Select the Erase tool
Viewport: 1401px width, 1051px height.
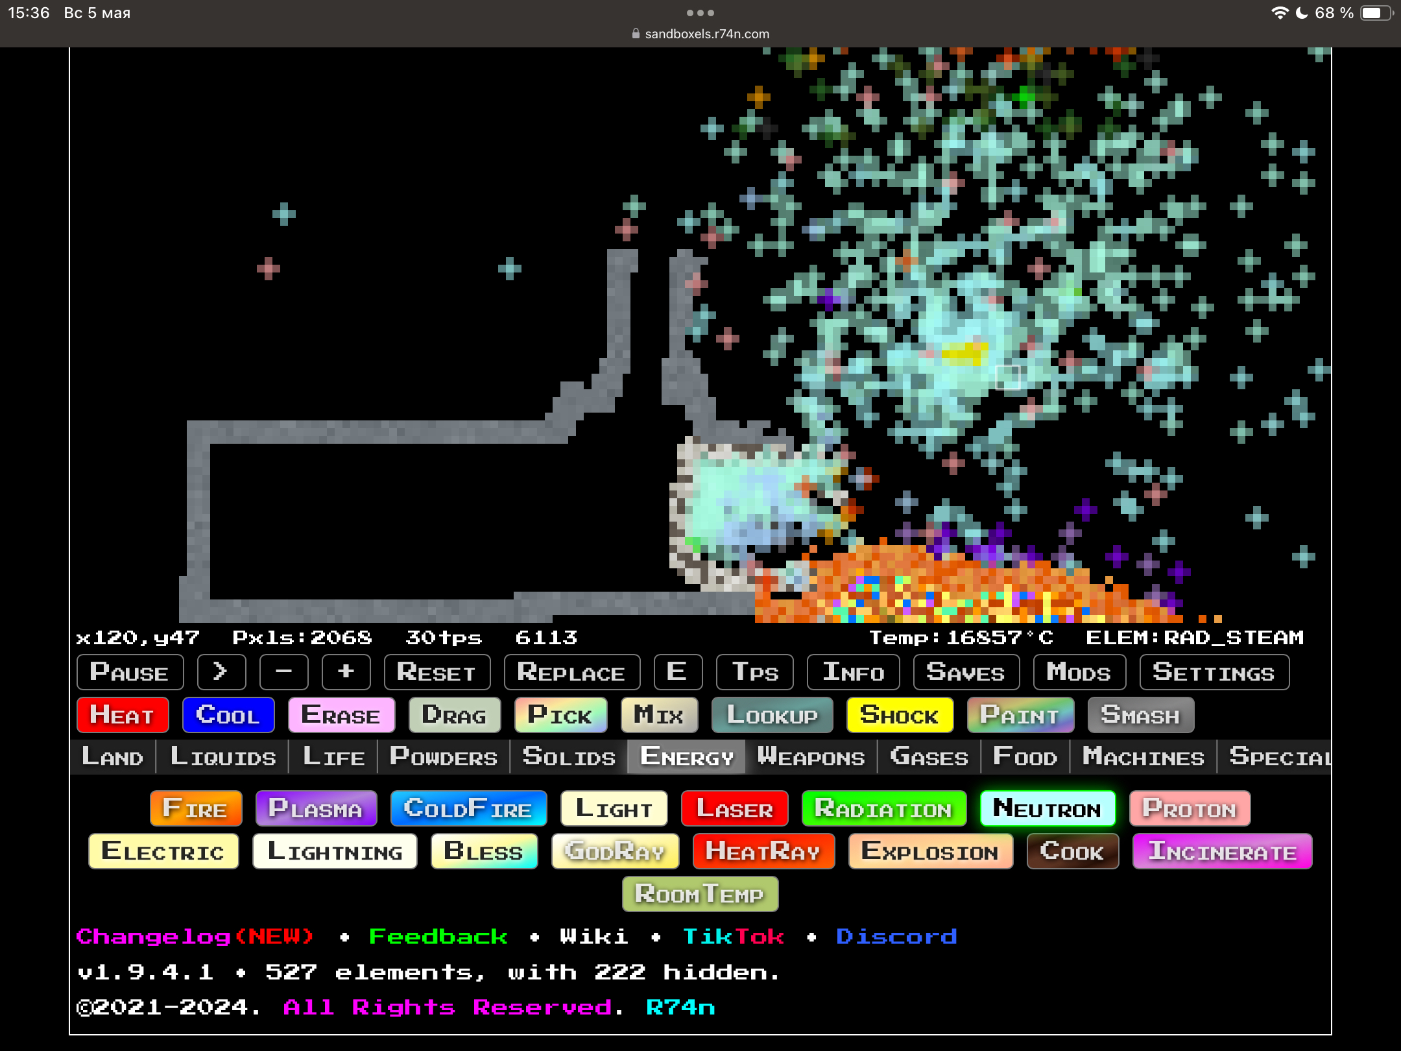click(x=341, y=715)
